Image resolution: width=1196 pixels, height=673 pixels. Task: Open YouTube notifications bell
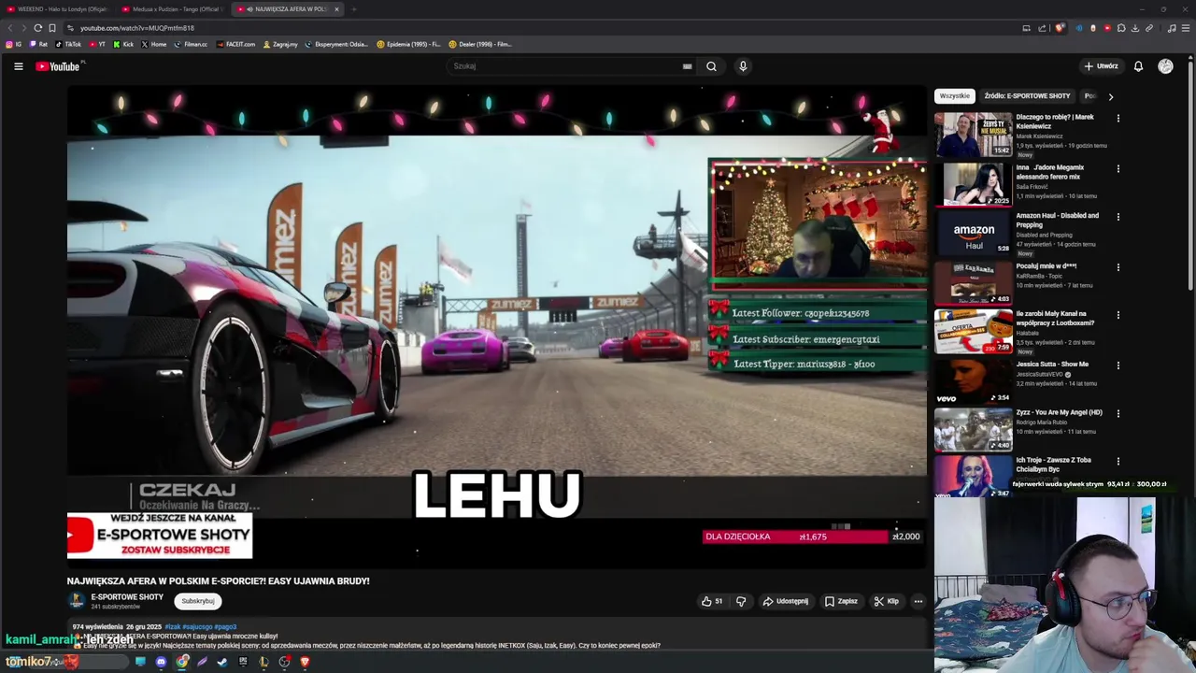coord(1138,66)
